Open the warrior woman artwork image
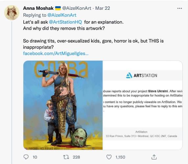 coord(63,105)
